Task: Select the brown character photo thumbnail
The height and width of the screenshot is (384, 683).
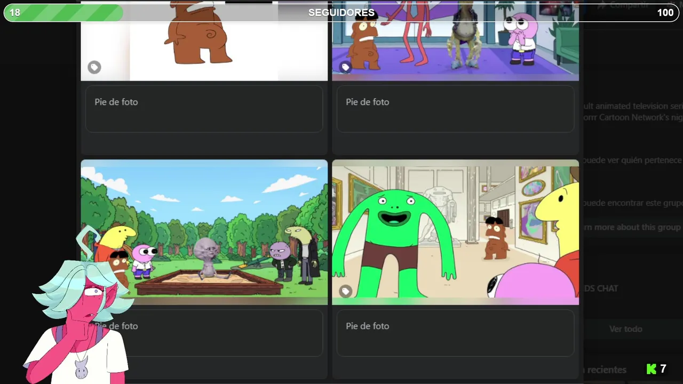Action: tap(204, 41)
